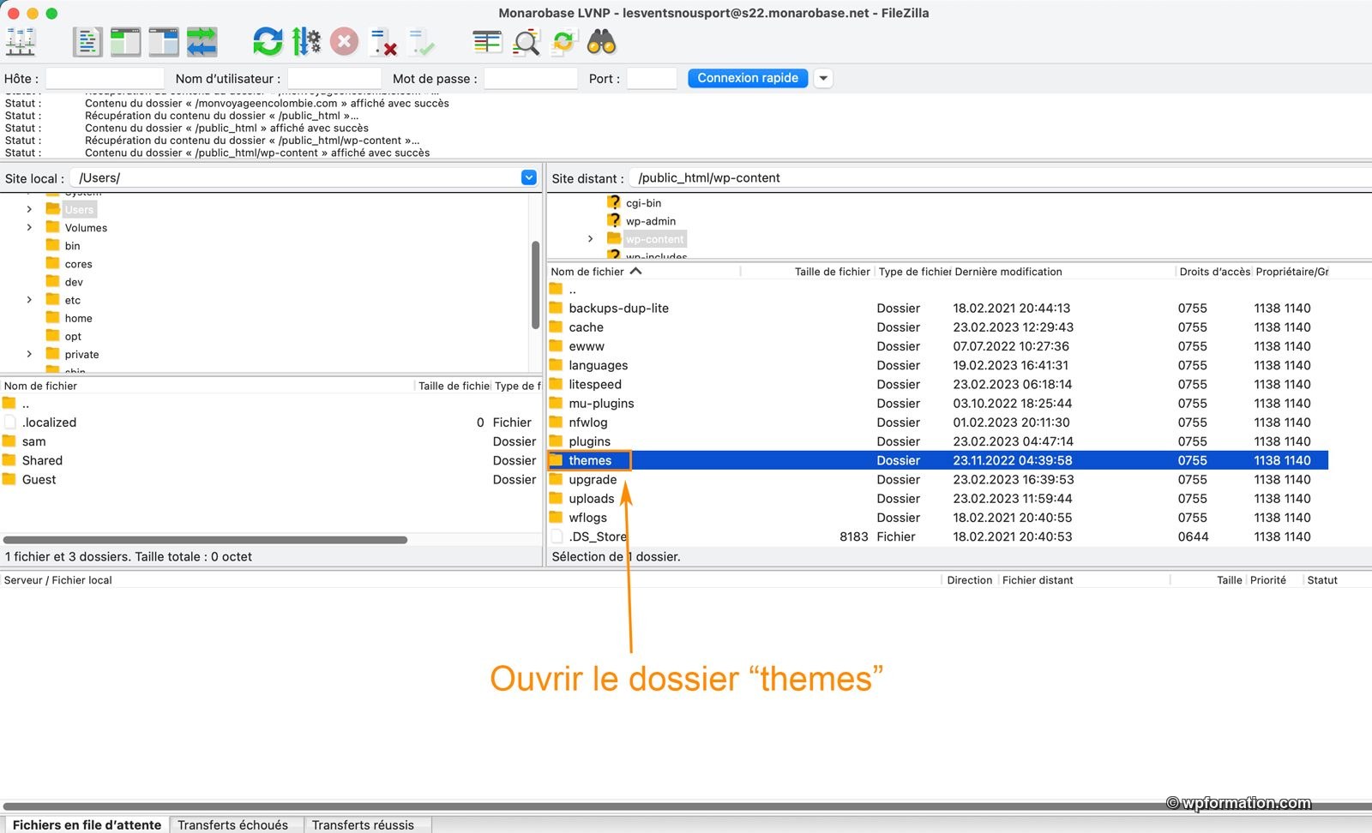Focus the Nom d'utilisateur field
Image resolution: width=1372 pixels, height=833 pixels.
click(x=334, y=79)
